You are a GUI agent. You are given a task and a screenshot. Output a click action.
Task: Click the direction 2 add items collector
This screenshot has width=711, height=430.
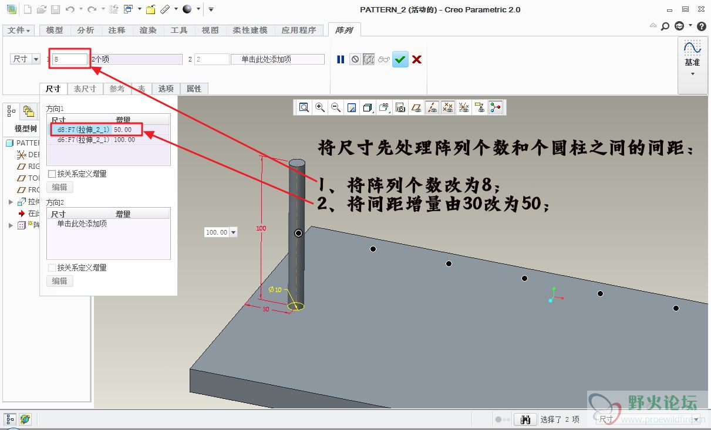(x=278, y=59)
